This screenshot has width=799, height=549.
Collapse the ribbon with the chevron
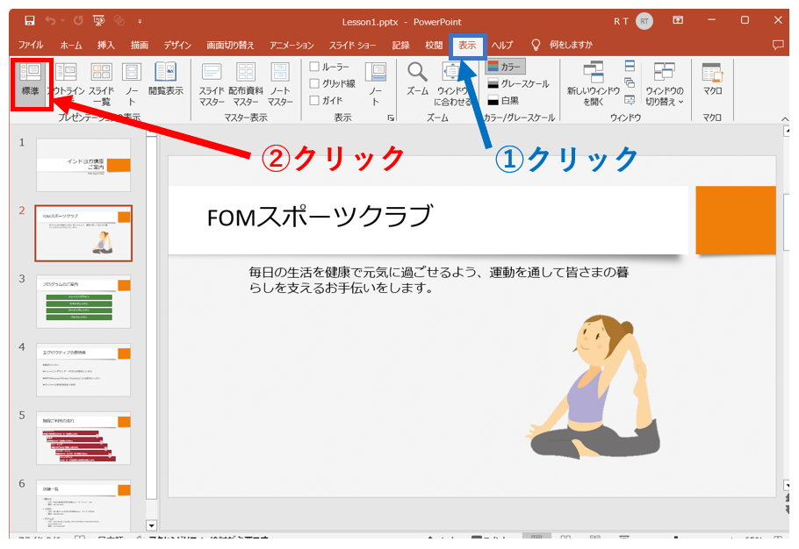785,118
